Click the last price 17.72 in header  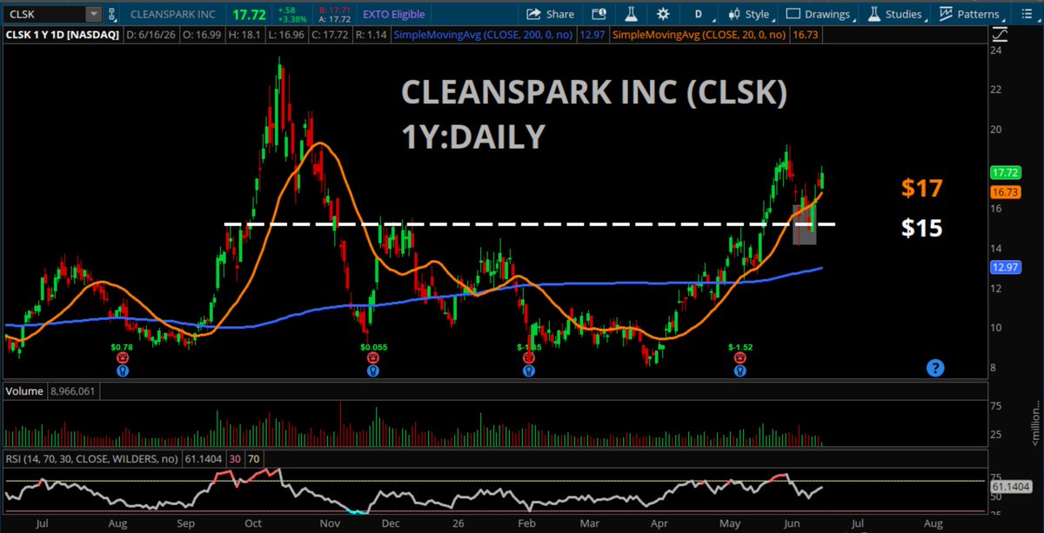[x=251, y=14]
